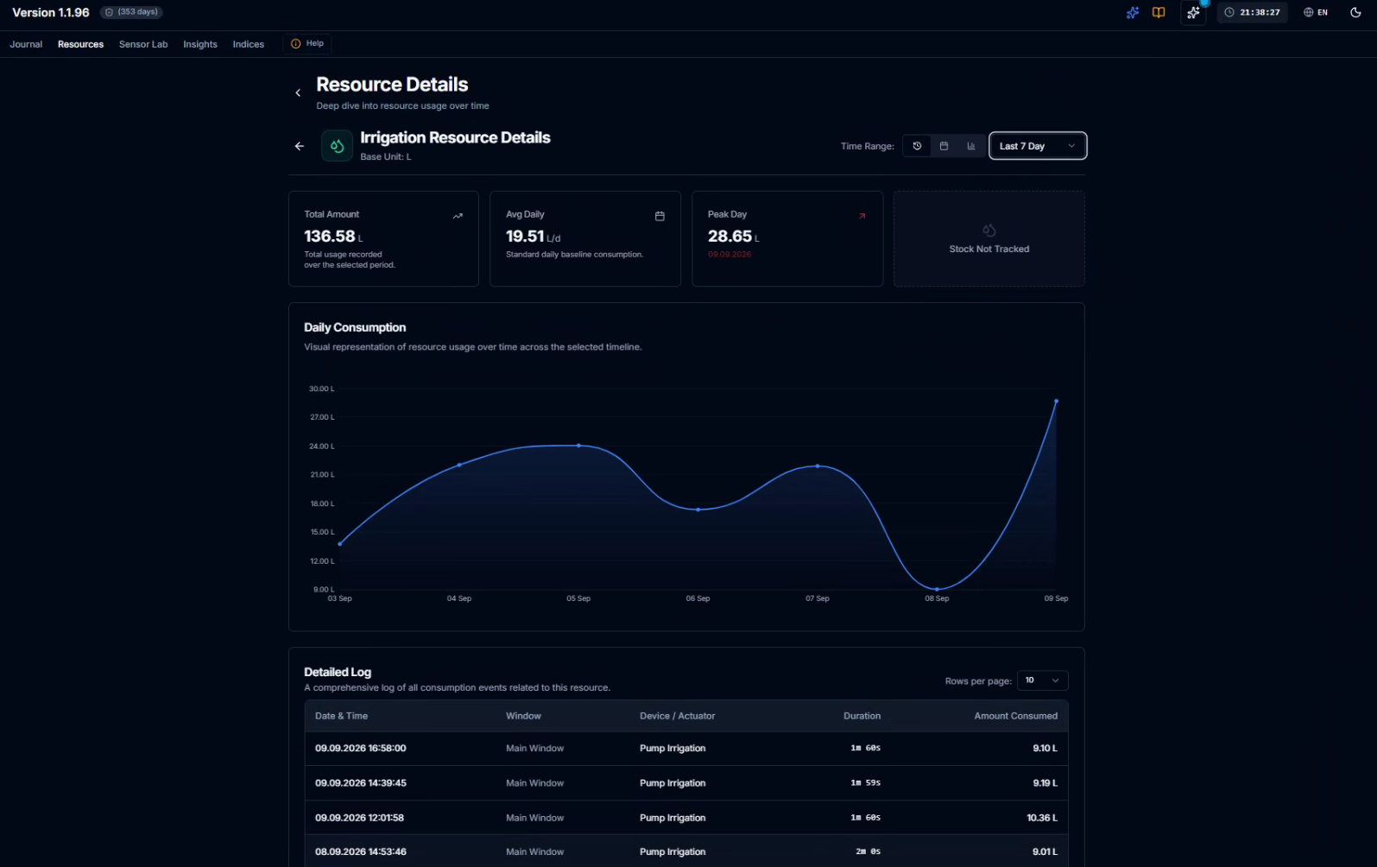Select the 09.09.2026 16:58:00 log row
Image resolution: width=1377 pixels, height=867 pixels.
point(686,749)
